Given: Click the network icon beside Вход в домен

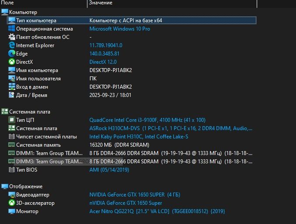Looking at the screenshot, I should pyautogui.click(x=11, y=87).
